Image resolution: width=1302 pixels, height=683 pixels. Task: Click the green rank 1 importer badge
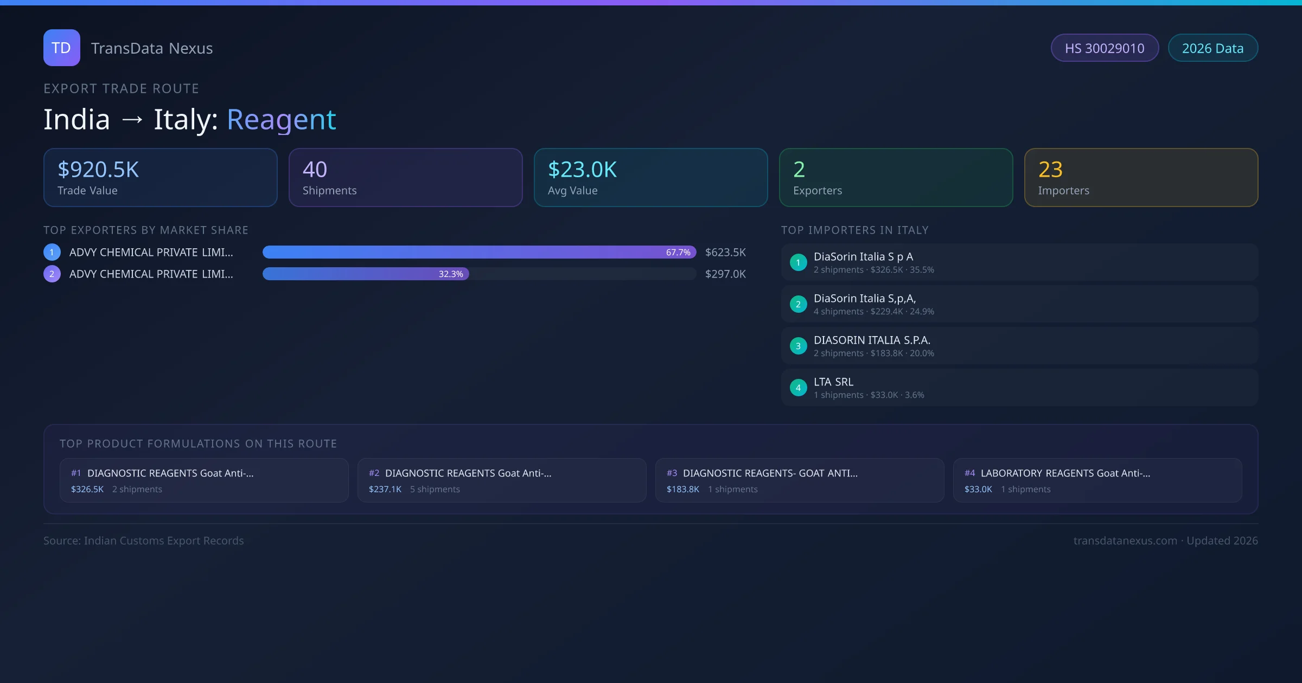click(798, 262)
